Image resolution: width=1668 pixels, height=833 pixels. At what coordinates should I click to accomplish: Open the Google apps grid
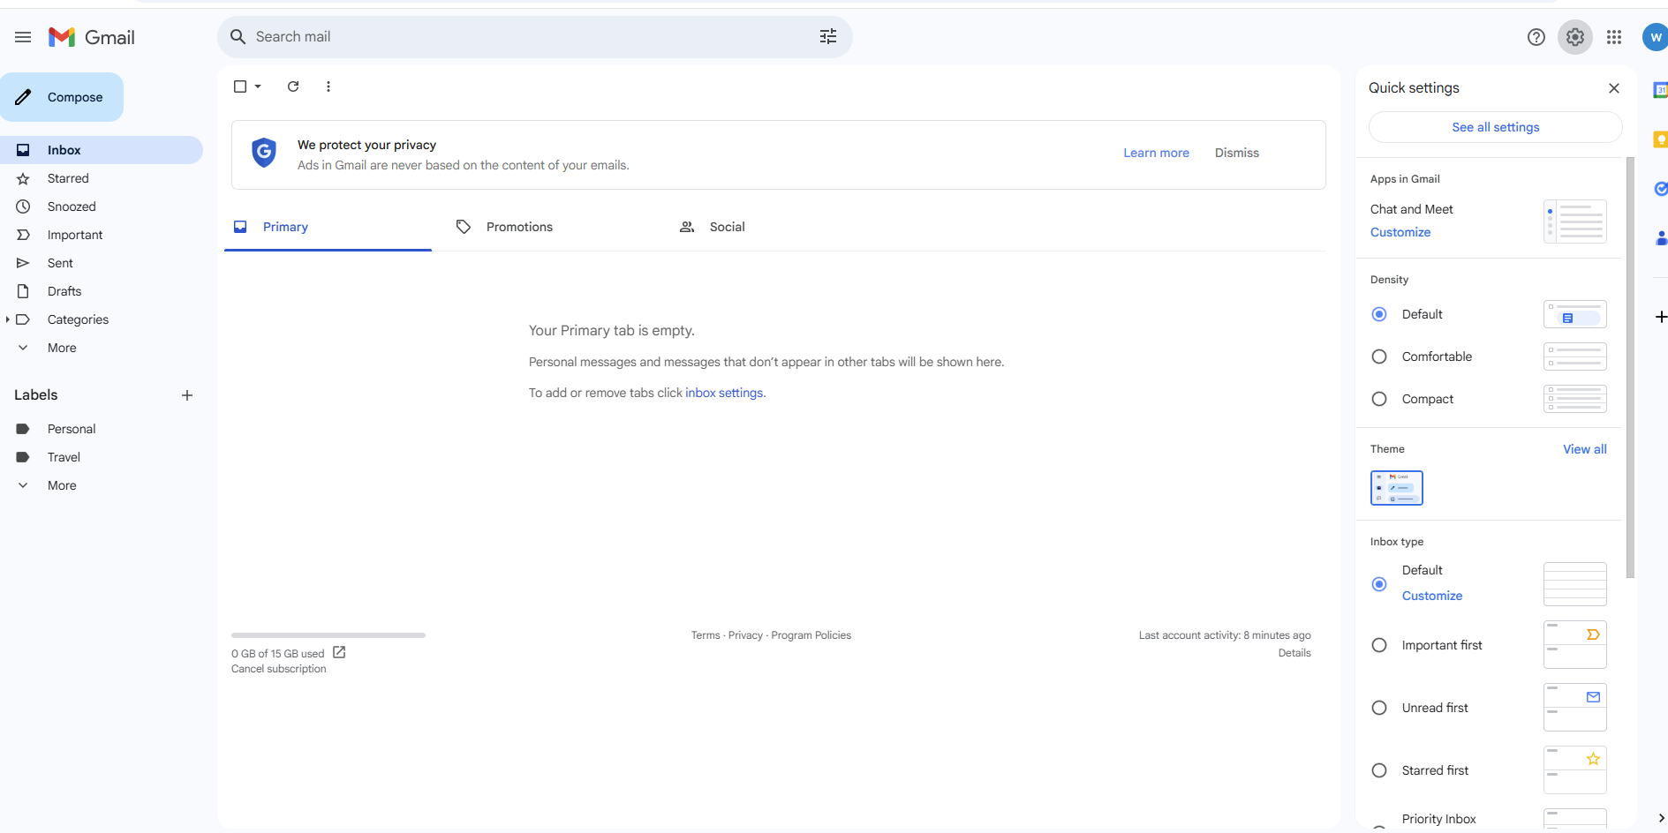point(1614,37)
